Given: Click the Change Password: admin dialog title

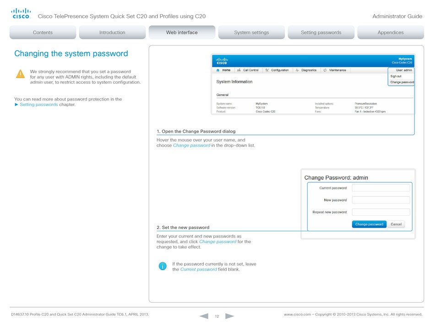Looking at the screenshot, I should pos(336,178).
